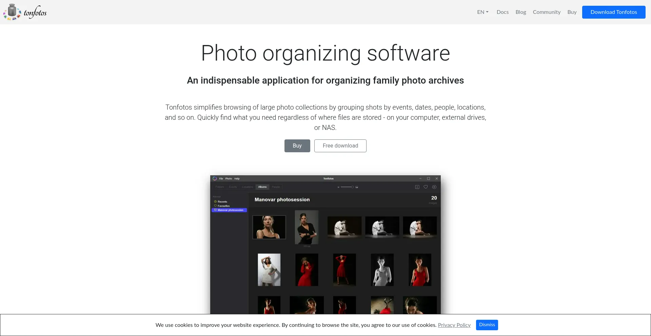This screenshot has height=336, width=651.
Task: Dismiss the cookie notice
Action: click(x=487, y=325)
